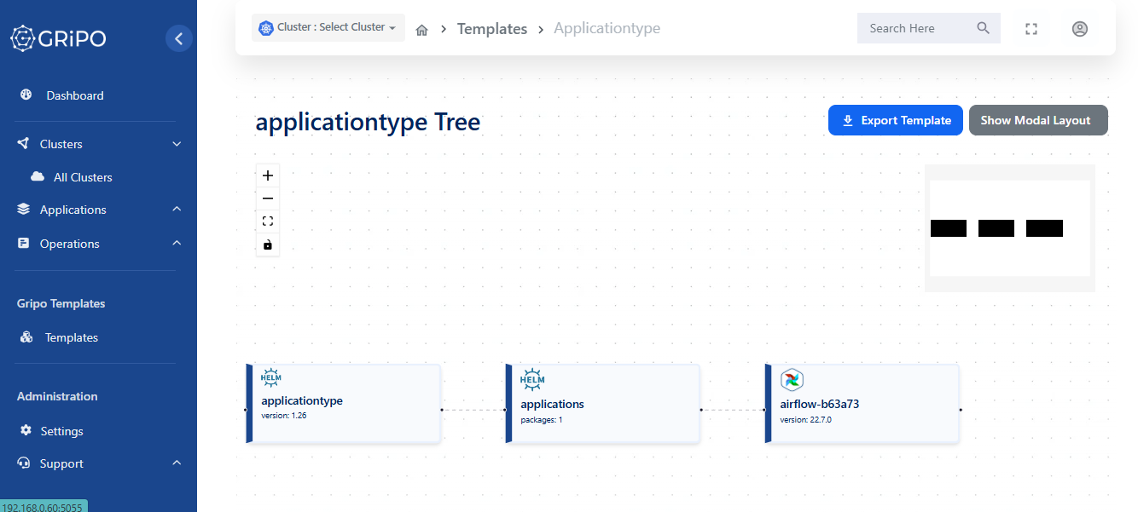Click the Kubernetes cluster icon
The height and width of the screenshot is (512, 1138).
click(x=265, y=27)
